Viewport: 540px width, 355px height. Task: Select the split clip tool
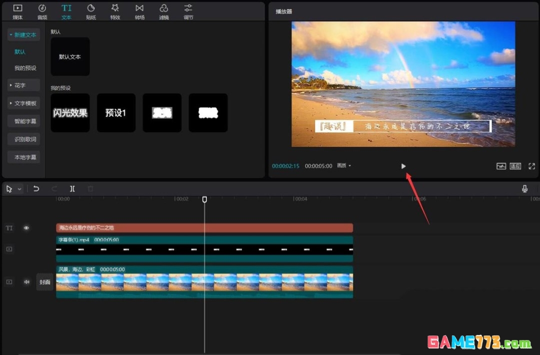72,189
